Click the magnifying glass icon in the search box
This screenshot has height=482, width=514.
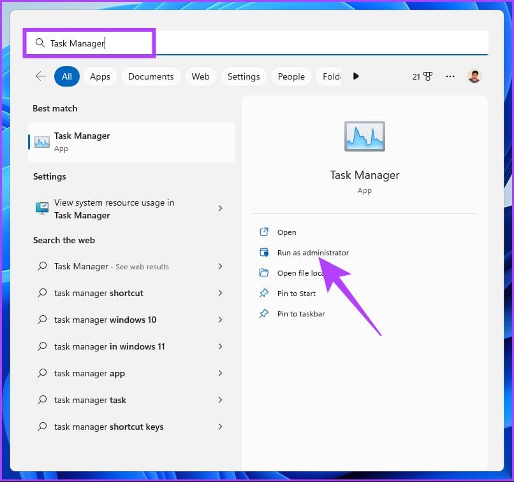[x=40, y=43]
